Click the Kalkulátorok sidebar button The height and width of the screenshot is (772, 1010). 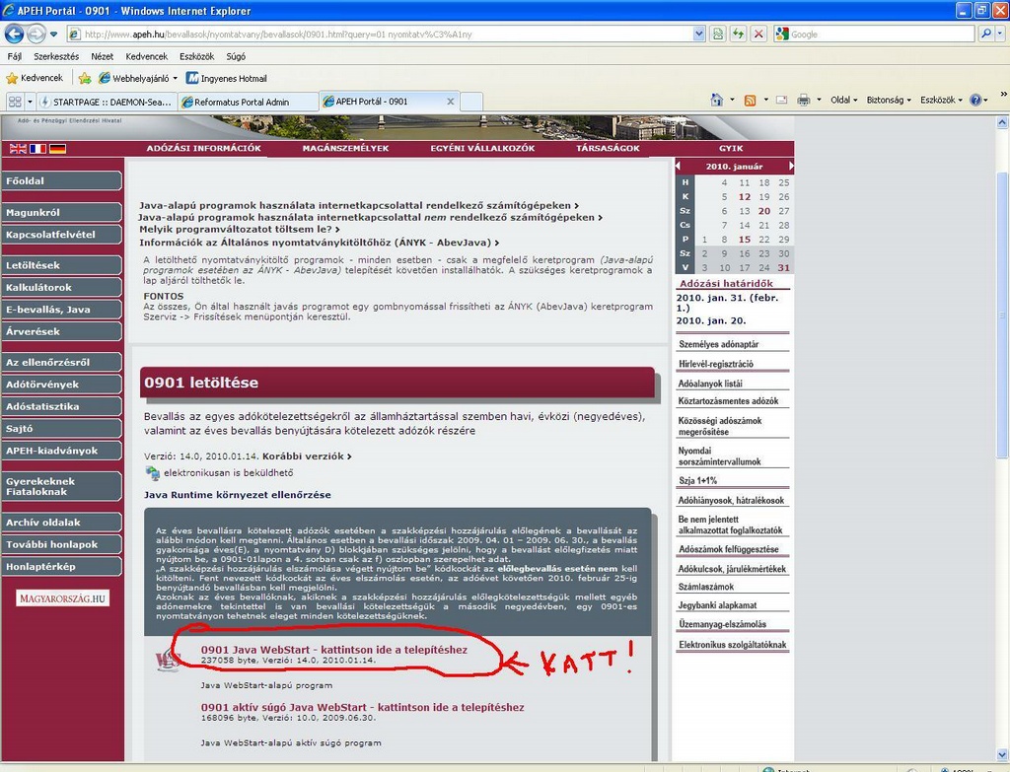pos(61,287)
